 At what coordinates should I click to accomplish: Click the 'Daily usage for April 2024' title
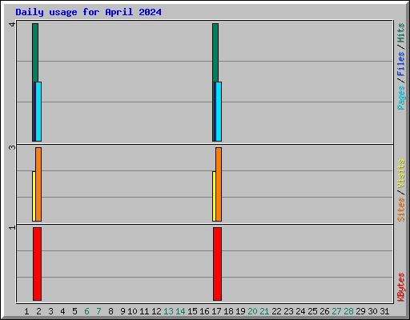pyautogui.click(x=88, y=12)
